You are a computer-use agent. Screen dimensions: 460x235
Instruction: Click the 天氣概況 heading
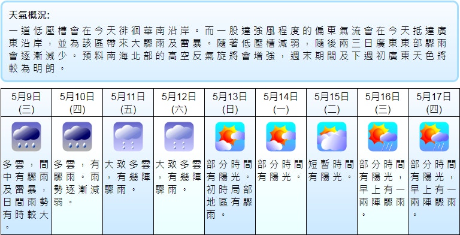pyautogui.click(x=29, y=15)
